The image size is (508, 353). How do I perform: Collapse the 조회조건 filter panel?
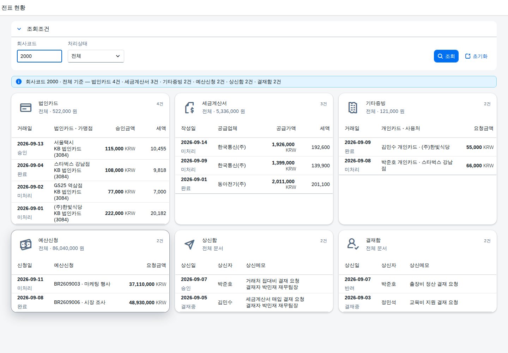click(19, 29)
